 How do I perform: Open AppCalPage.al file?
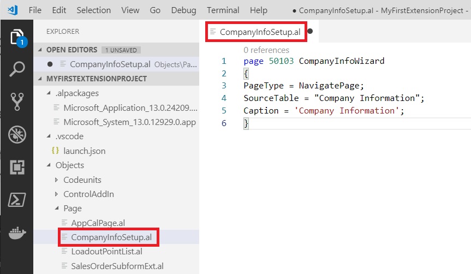98,223
